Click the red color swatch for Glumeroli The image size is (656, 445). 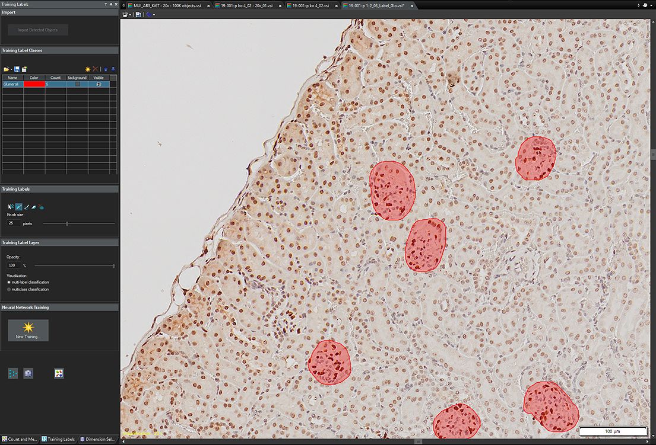point(34,85)
